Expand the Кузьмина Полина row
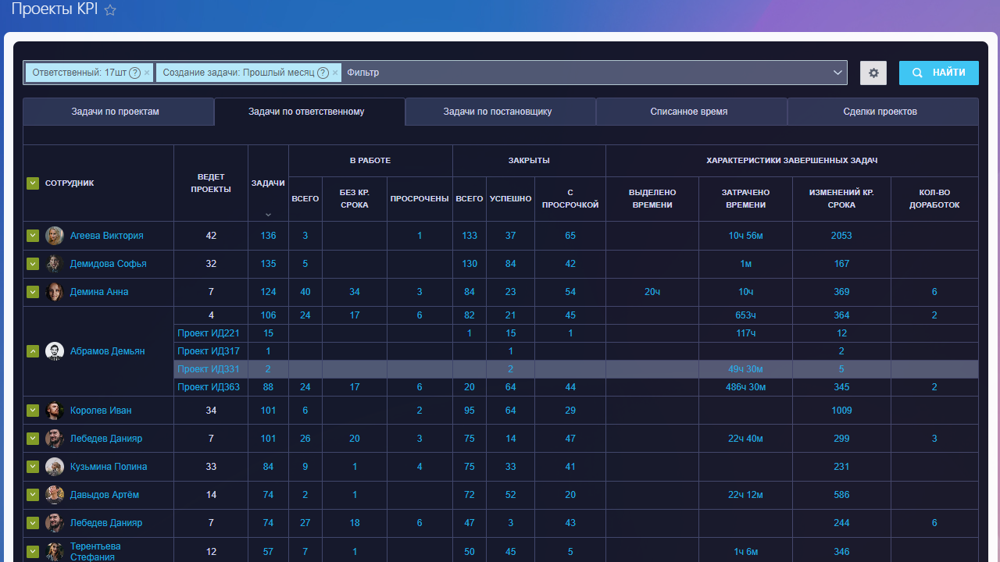Viewport: 1000px width, 562px height. [33, 467]
